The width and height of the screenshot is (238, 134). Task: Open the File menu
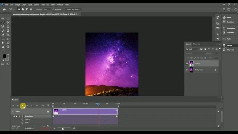click(7, 5)
